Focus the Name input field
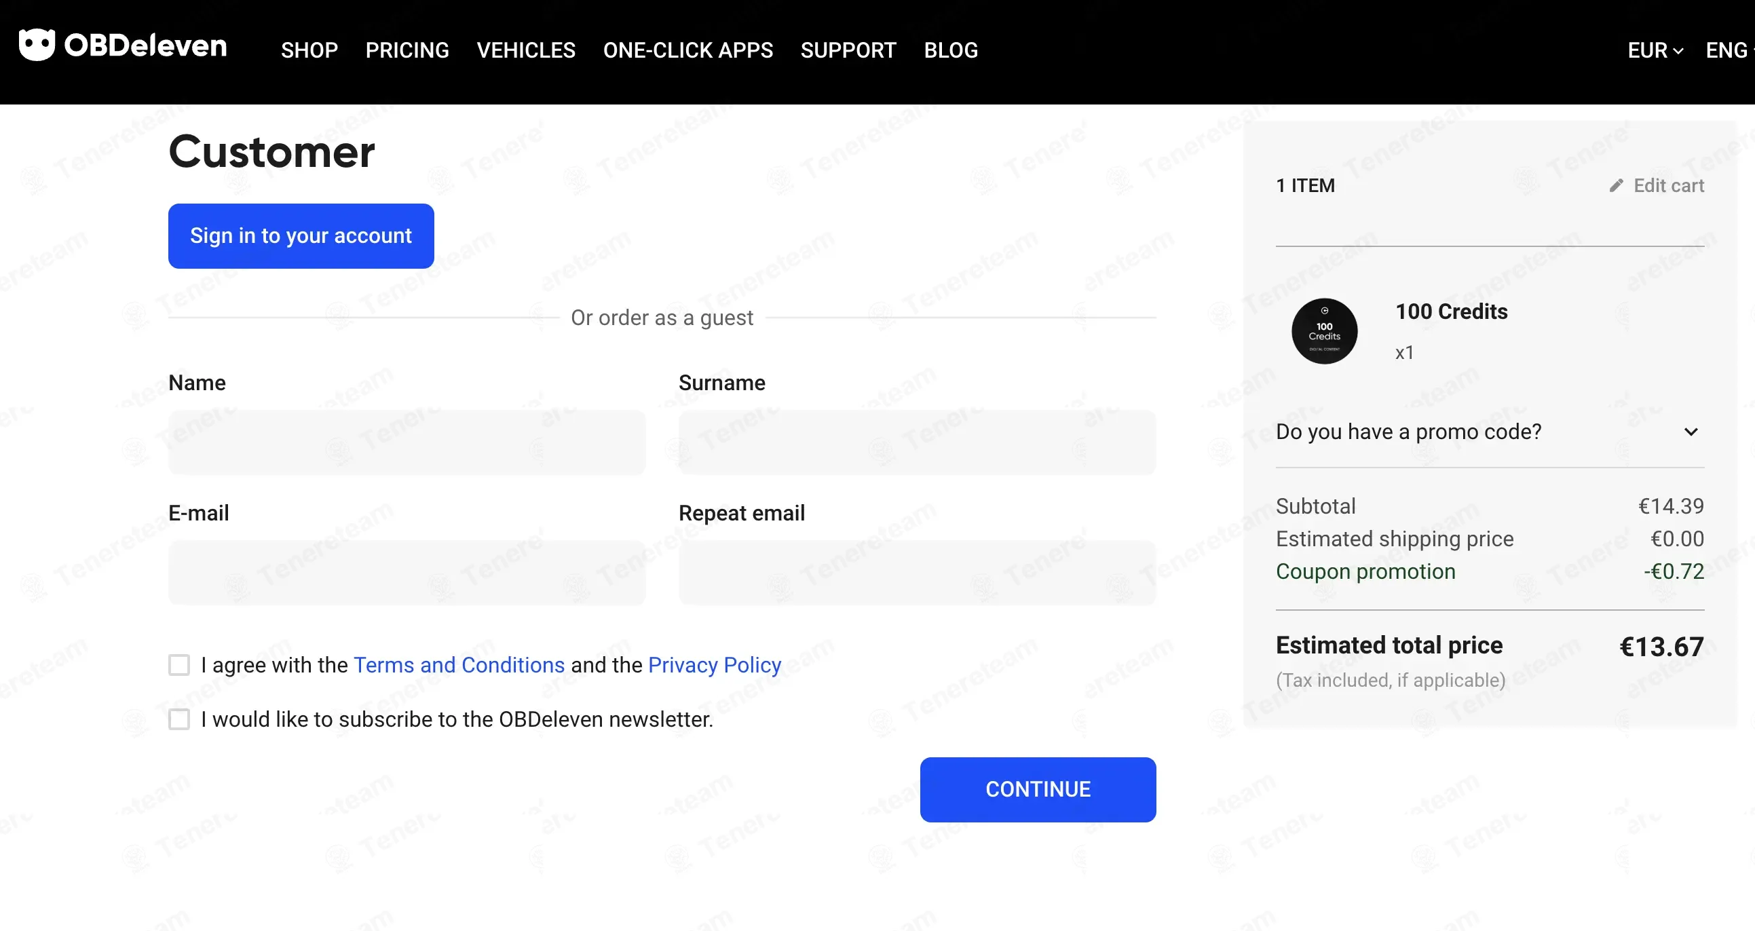The width and height of the screenshot is (1755, 931). [x=407, y=442]
